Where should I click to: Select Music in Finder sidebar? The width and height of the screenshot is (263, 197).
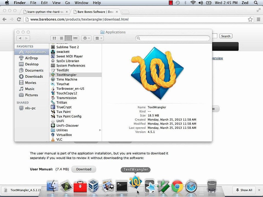tap(32, 89)
